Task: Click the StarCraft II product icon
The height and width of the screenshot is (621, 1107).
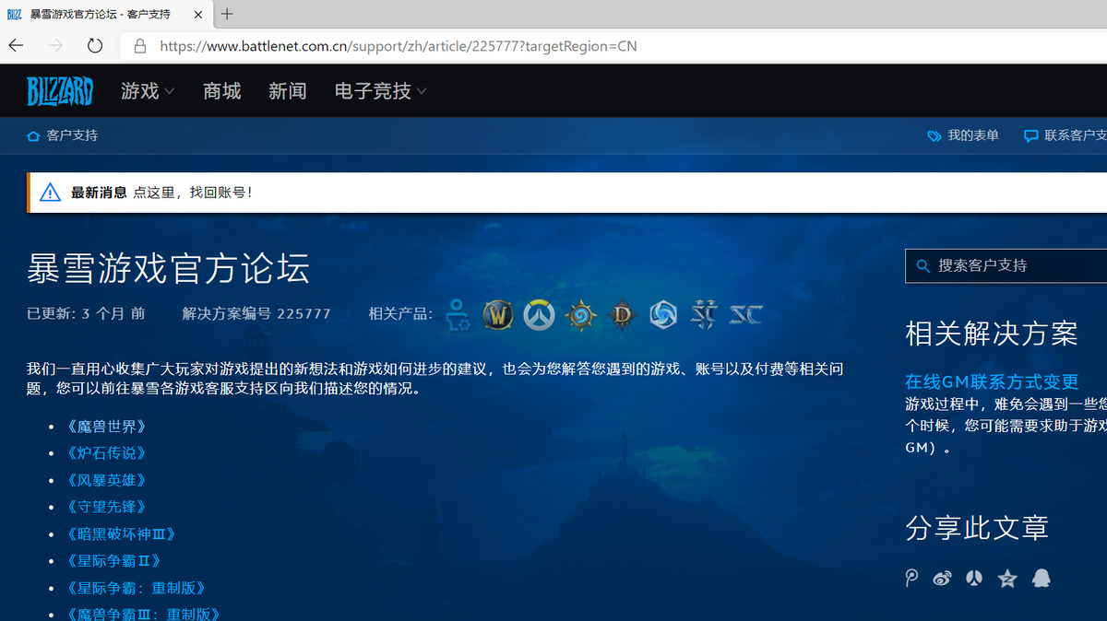Action: coord(705,314)
